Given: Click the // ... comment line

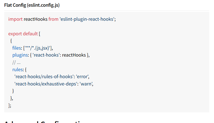Looking at the screenshot, I should 16,62.
